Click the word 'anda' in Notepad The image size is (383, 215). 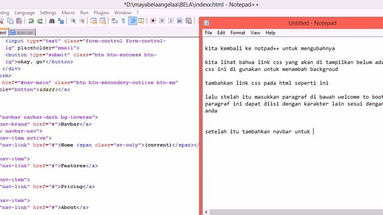(211, 110)
